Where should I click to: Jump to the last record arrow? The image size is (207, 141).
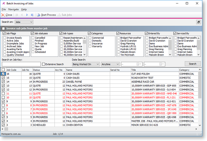point(32,15)
